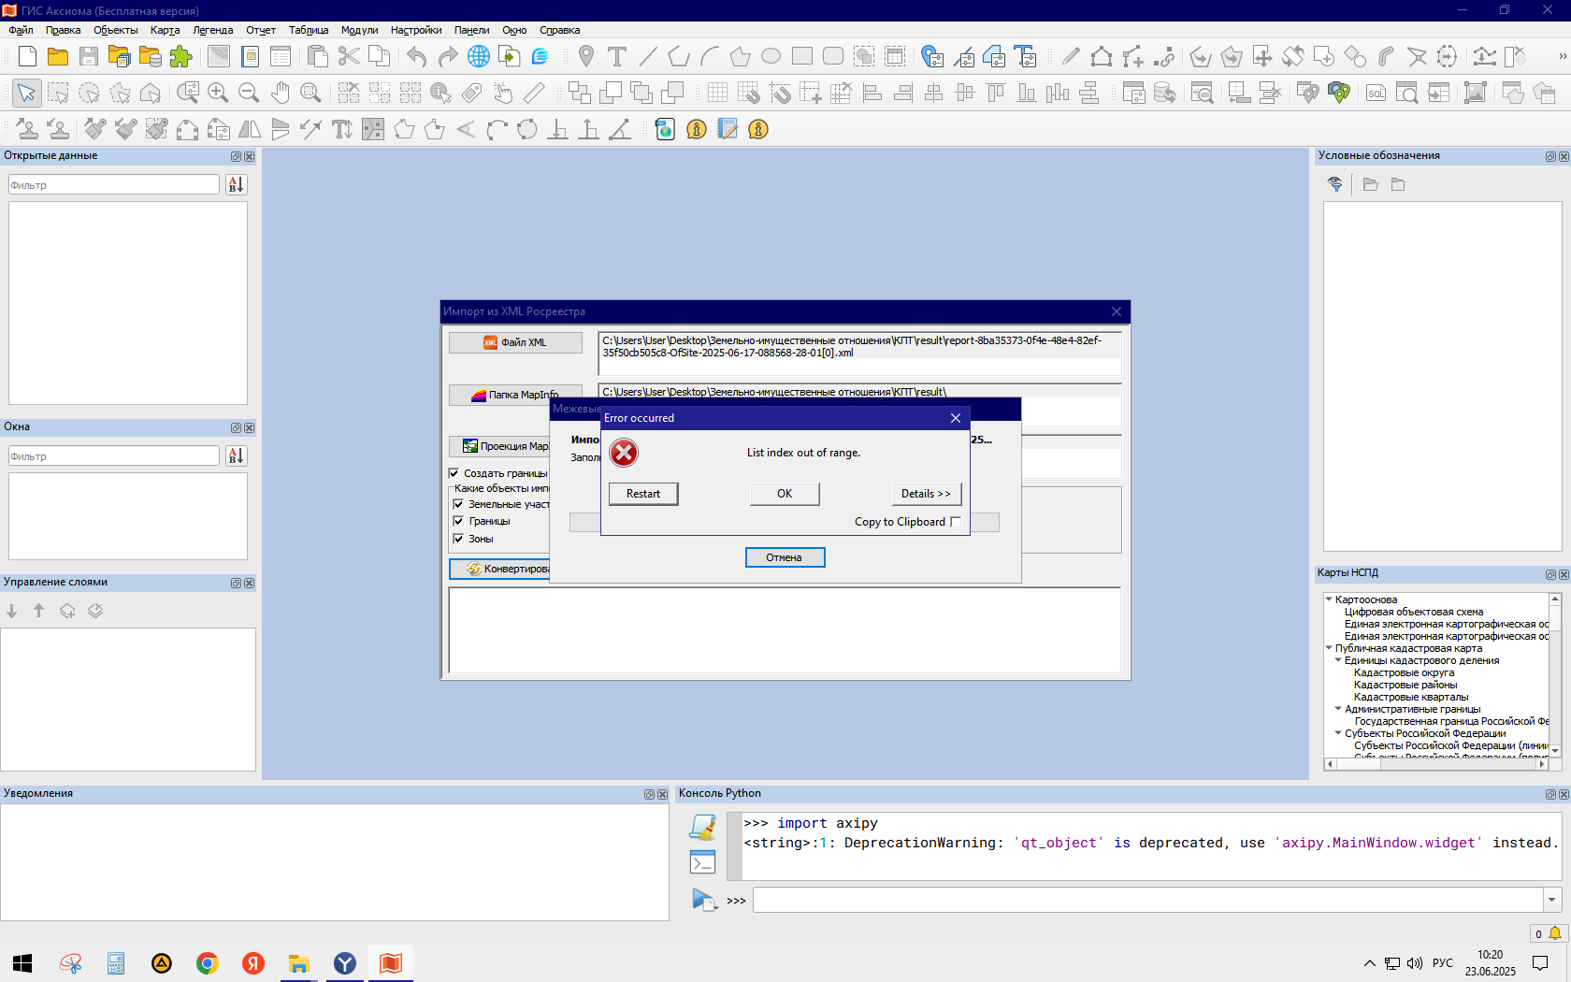Select the Pan hand tool
The image size is (1571, 982).
point(280,93)
